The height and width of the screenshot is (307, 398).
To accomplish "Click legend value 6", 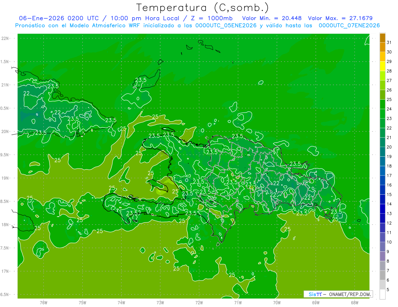I will pos(388,280).
